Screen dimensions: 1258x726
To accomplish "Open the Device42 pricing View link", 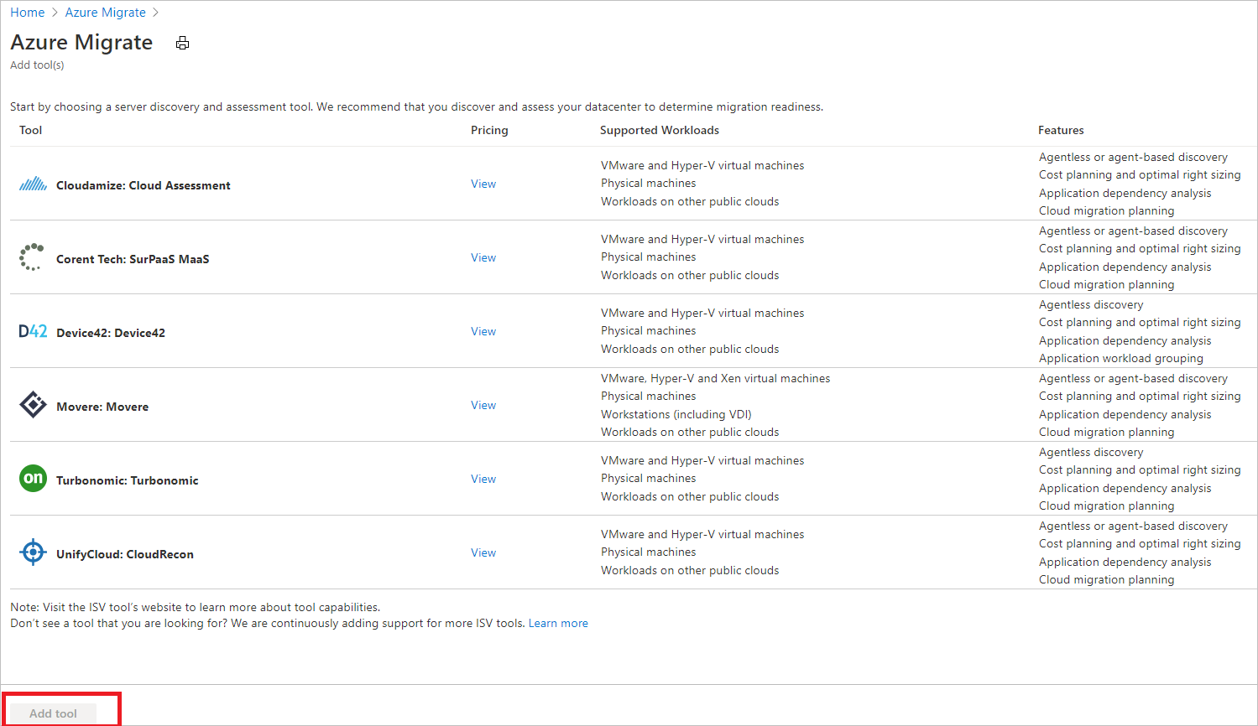I will tap(483, 332).
